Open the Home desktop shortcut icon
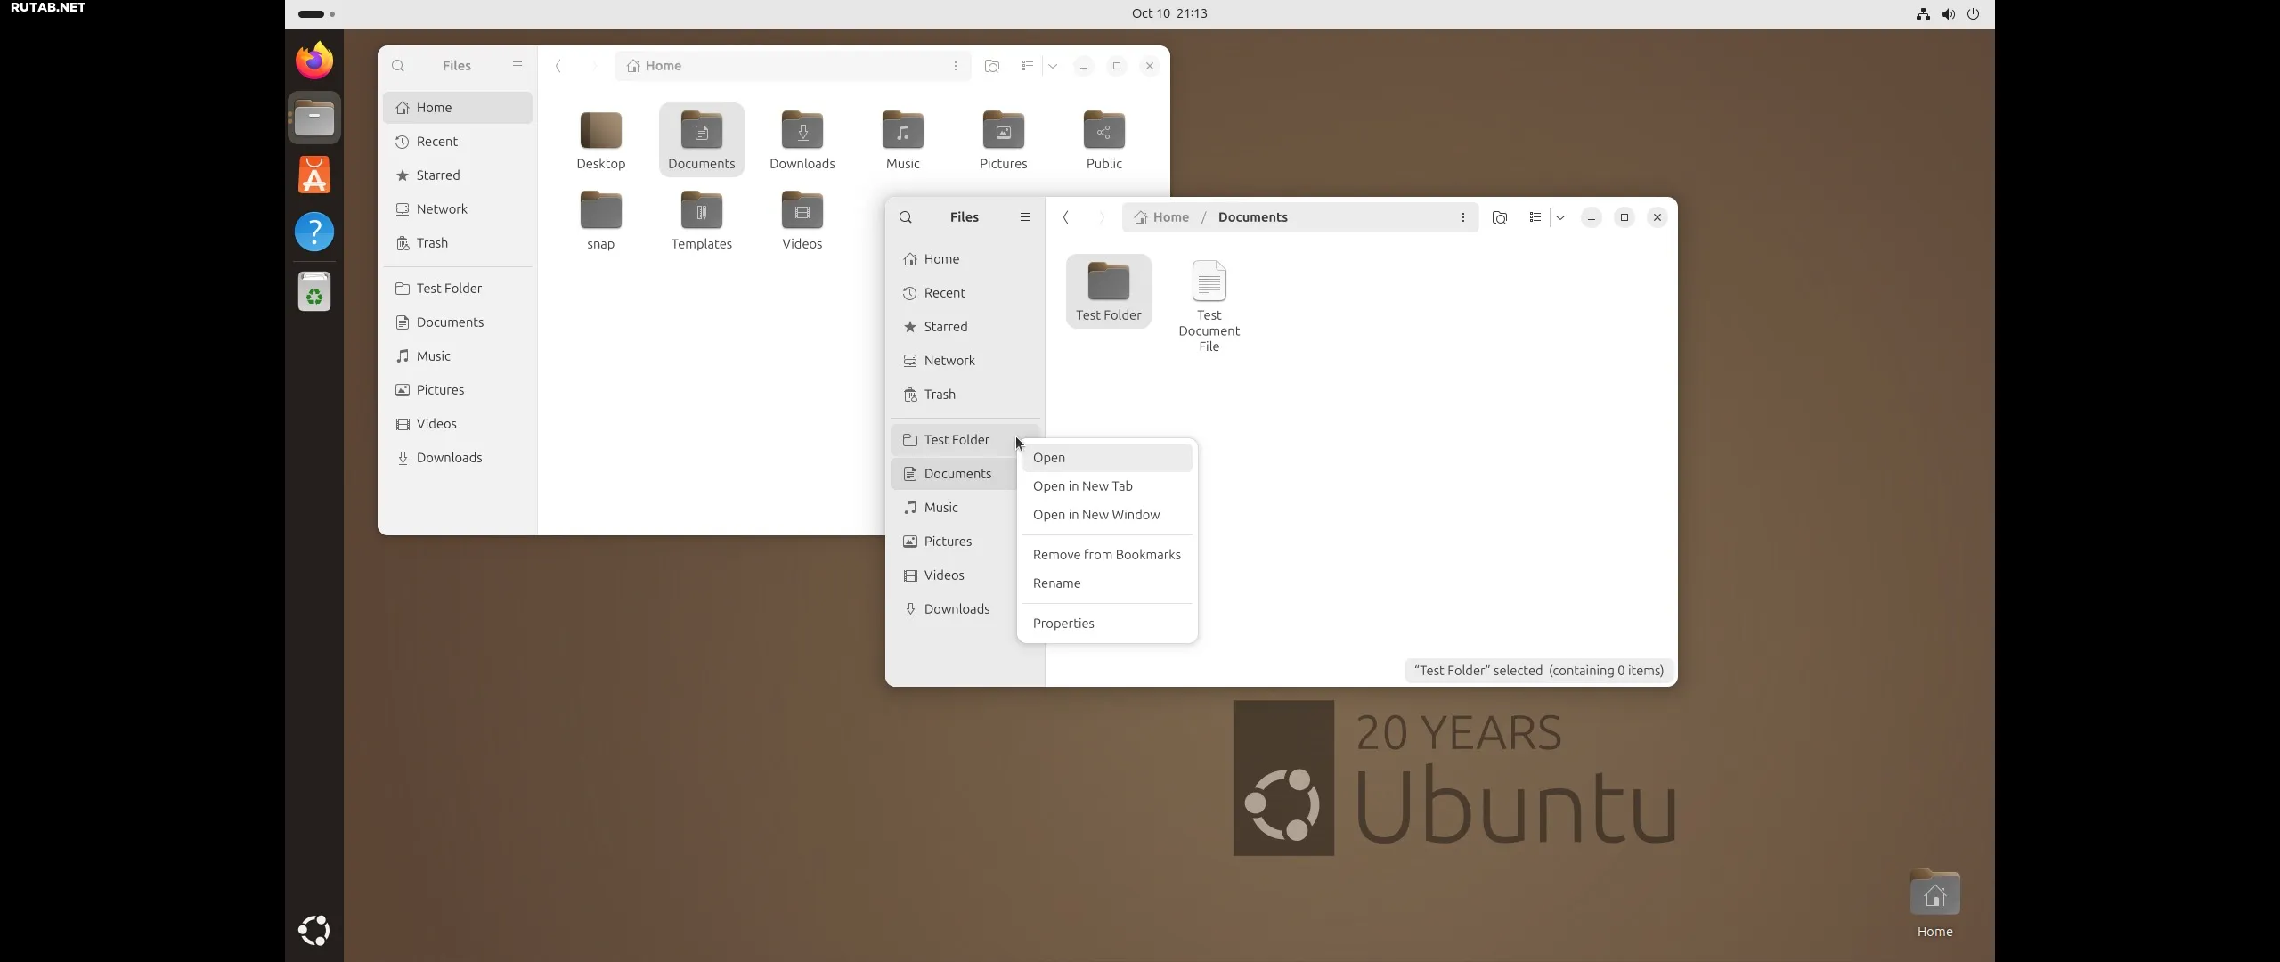The width and height of the screenshot is (2280, 962). coord(1934,903)
